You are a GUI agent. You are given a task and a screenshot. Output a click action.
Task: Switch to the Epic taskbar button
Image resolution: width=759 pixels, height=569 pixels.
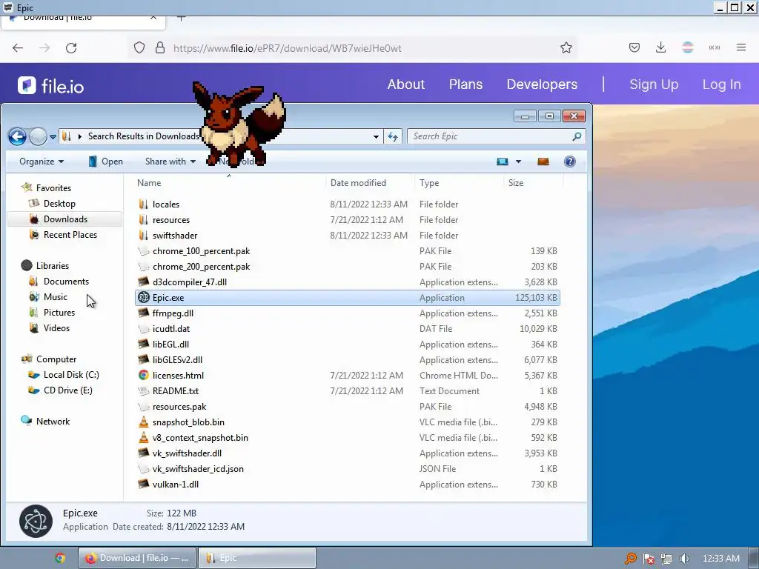[x=257, y=559]
